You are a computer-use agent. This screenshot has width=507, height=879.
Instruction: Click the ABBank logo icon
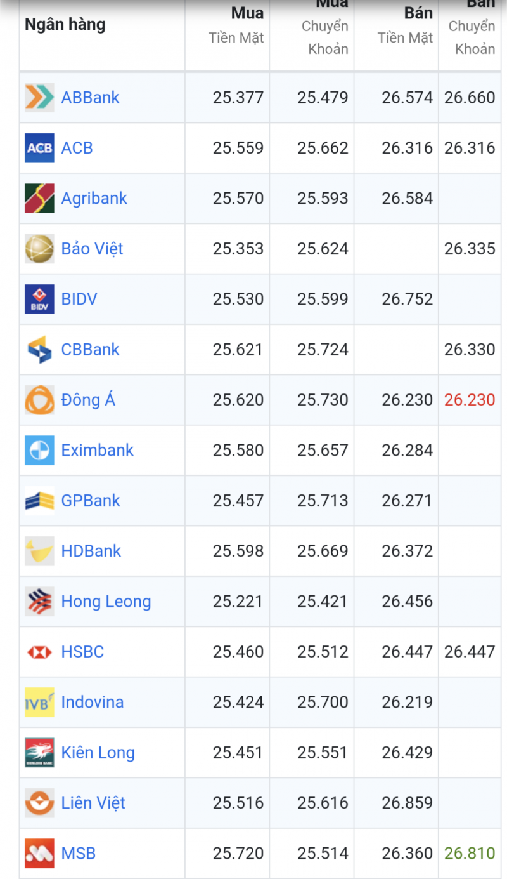pyautogui.click(x=39, y=98)
